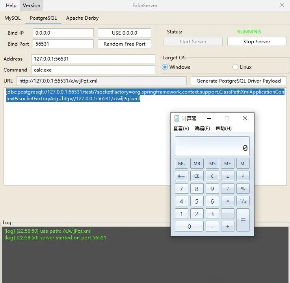Viewport: 290px width, 283px height.
Task: Click the MC button on calculator
Action: tap(181, 164)
